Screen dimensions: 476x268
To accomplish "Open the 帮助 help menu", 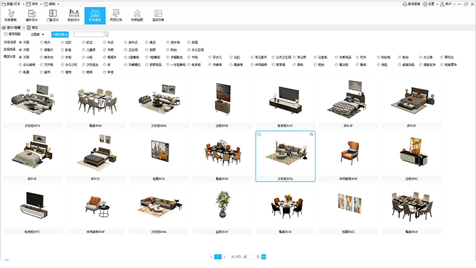I will pos(52,4).
